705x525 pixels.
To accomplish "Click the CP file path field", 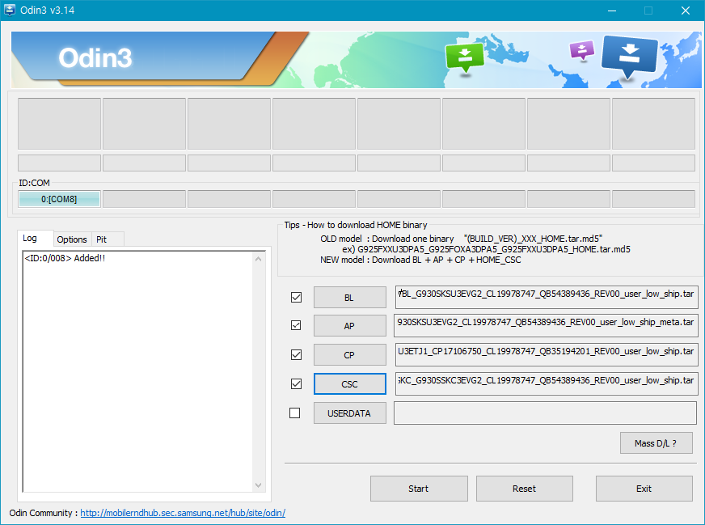I will point(547,354).
